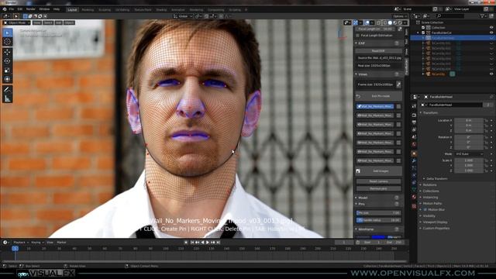Toggle visibility eye of Collection
The height and width of the screenshot is (279, 496).
491,28
